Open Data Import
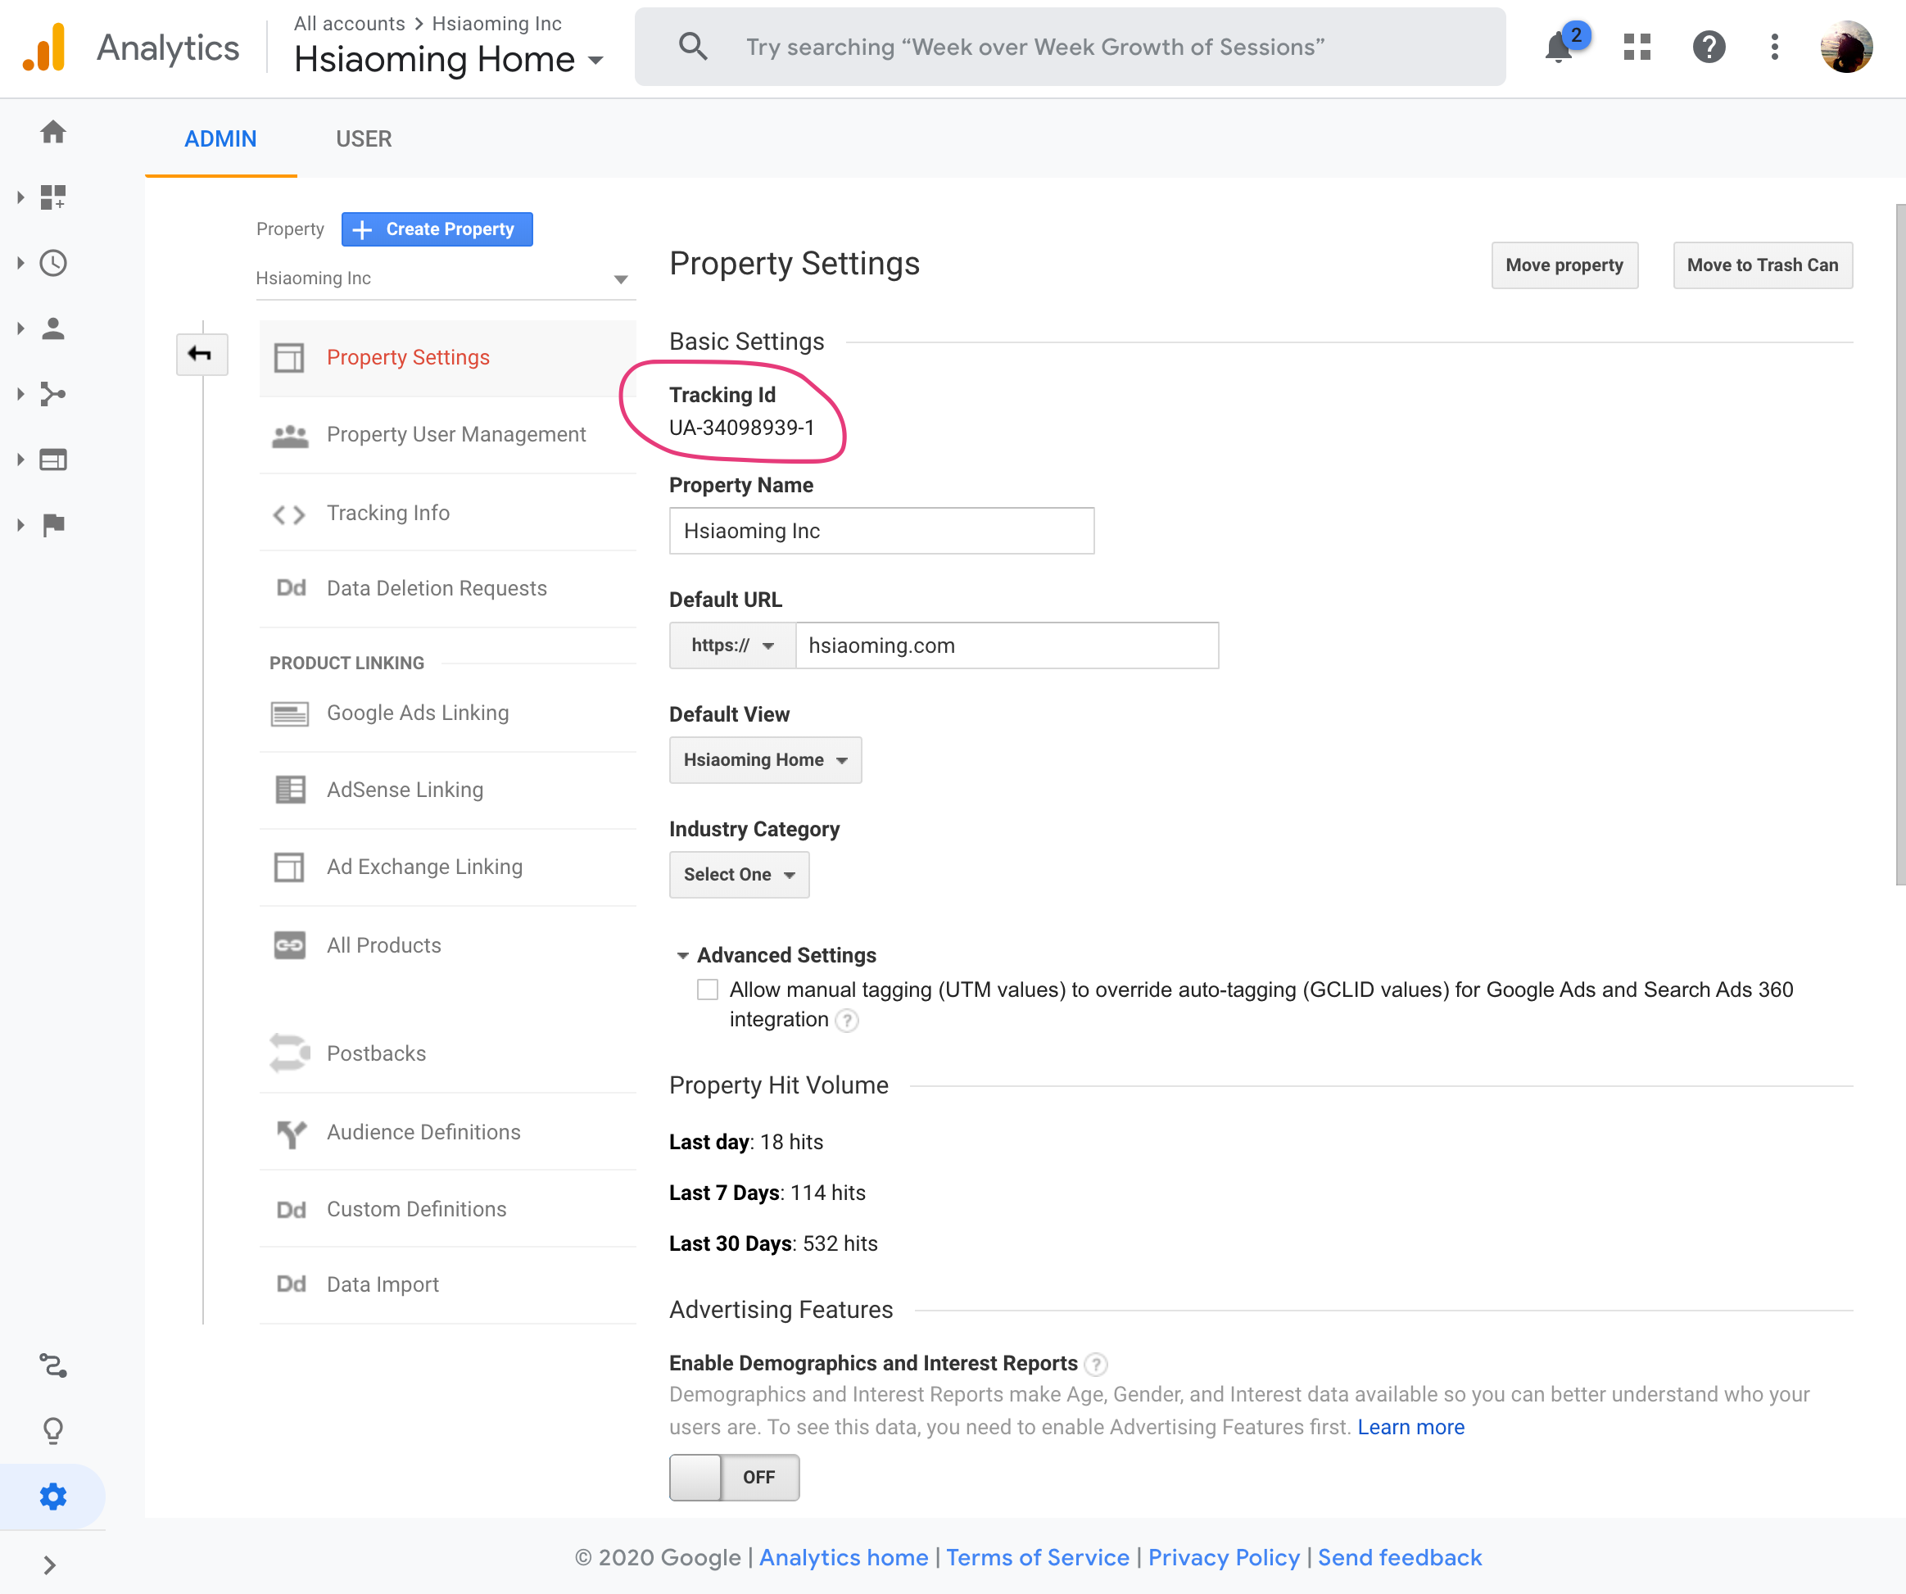This screenshot has width=1906, height=1594. (447, 1284)
